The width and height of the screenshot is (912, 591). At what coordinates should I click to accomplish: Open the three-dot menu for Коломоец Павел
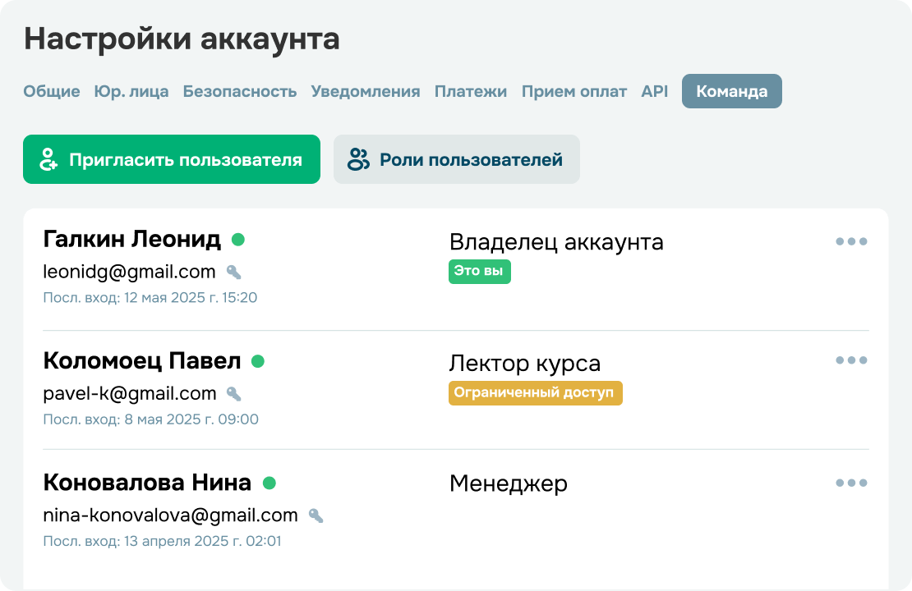[x=852, y=359]
